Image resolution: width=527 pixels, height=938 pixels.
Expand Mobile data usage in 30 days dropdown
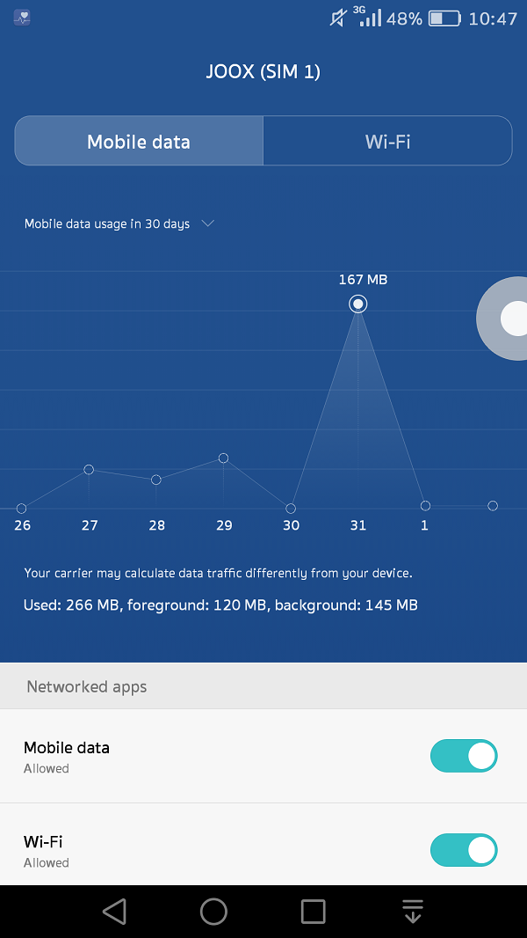(x=119, y=224)
